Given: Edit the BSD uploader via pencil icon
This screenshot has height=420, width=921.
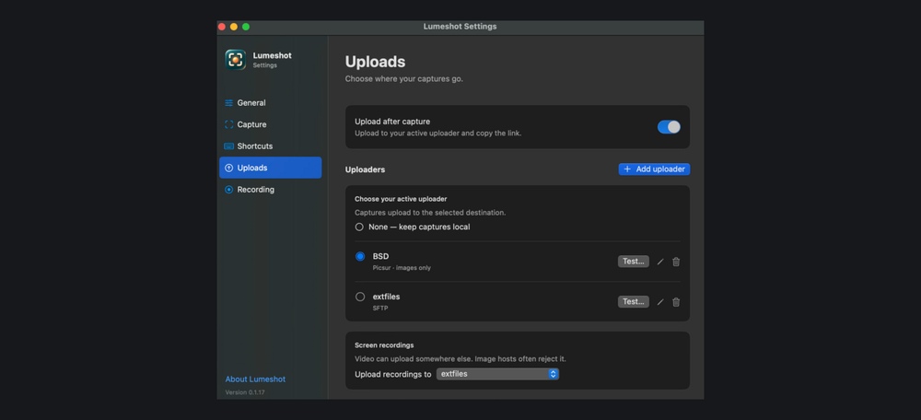Looking at the screenshot, I should point(660,262).
